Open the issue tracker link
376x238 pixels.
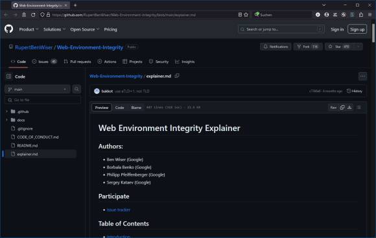(119, 209)
